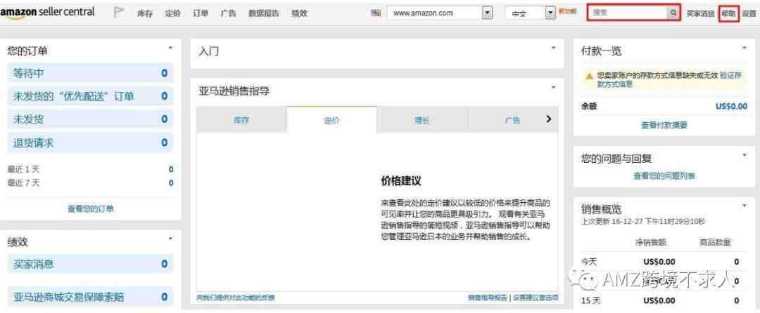Screen dimensions: 760x313
Task: Switch to the 库存 coaching tab
Action: pos(241,120)
